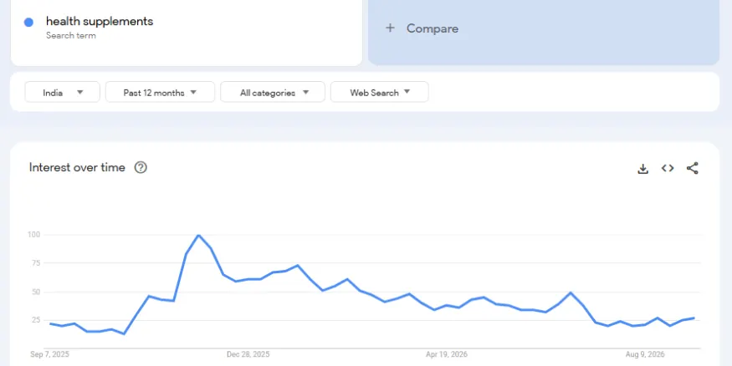The image size is (732, 366).
Task: Click the Dec 28, 2025 date label
Action: 248,354
